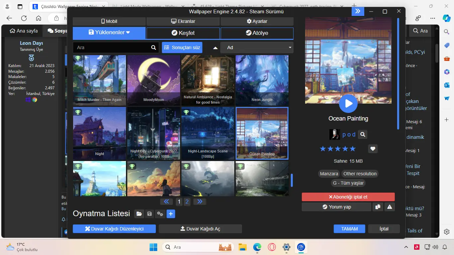Open Opera from the taskbar
454x255 pixels.
(x=272, y=247)
